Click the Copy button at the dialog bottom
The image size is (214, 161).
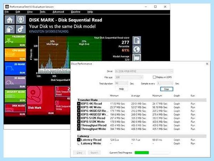[80, 153]
